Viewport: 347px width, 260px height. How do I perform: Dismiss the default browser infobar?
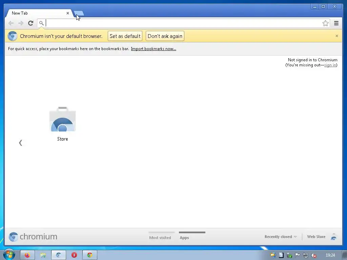coord(336,36)
